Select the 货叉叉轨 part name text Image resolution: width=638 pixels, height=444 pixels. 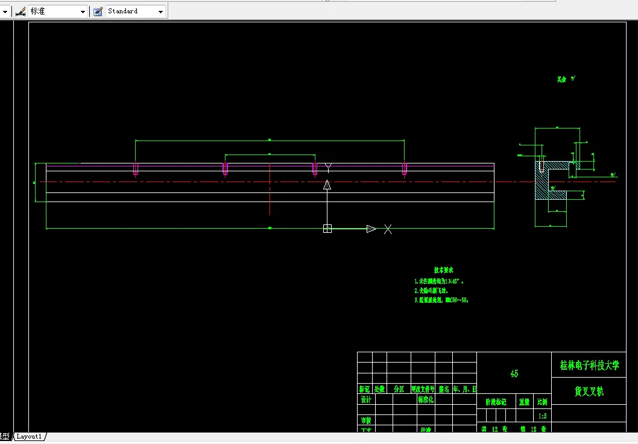coord(589,391)
